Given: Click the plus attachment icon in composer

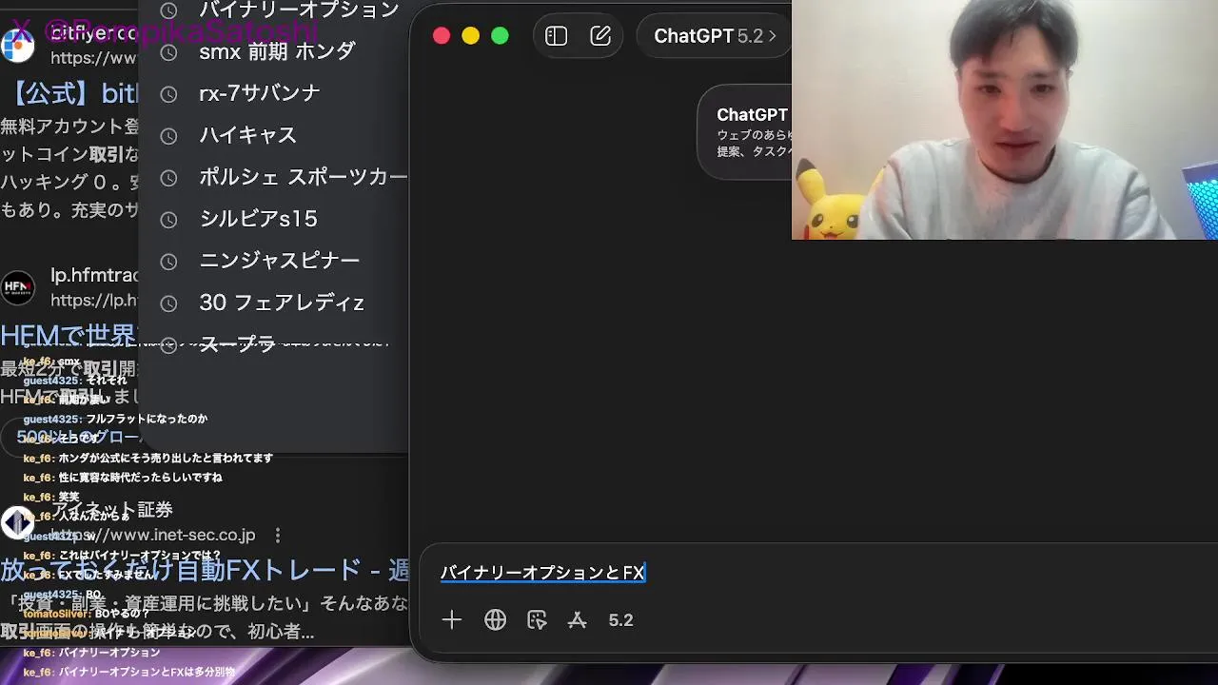Looking at the screenshot, I should click(452, 620).
